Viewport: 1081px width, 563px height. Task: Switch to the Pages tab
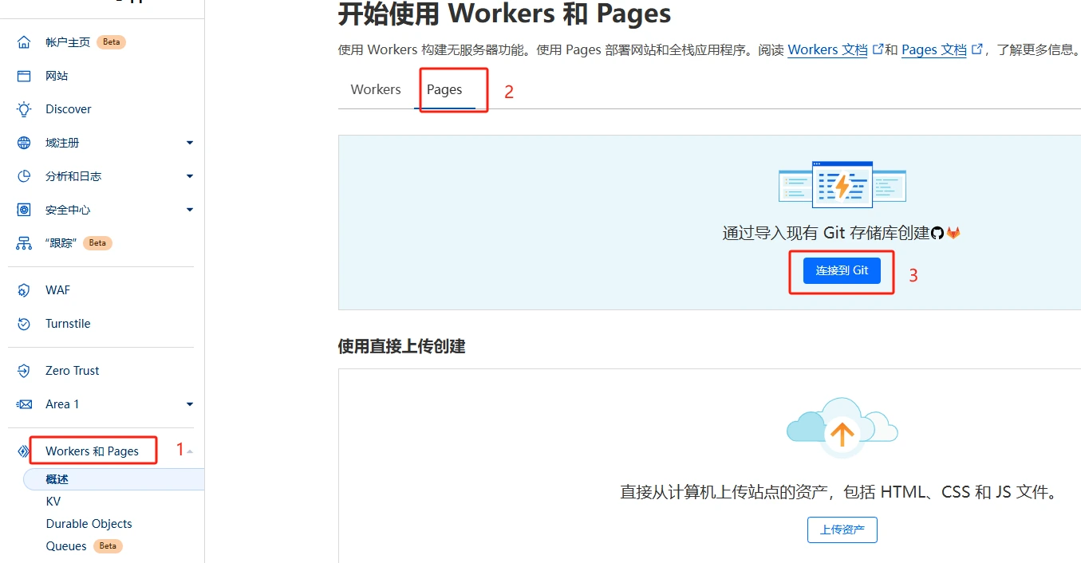click(x=444, y=89)
